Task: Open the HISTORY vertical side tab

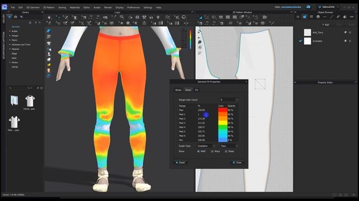Action: pos(3,19)
